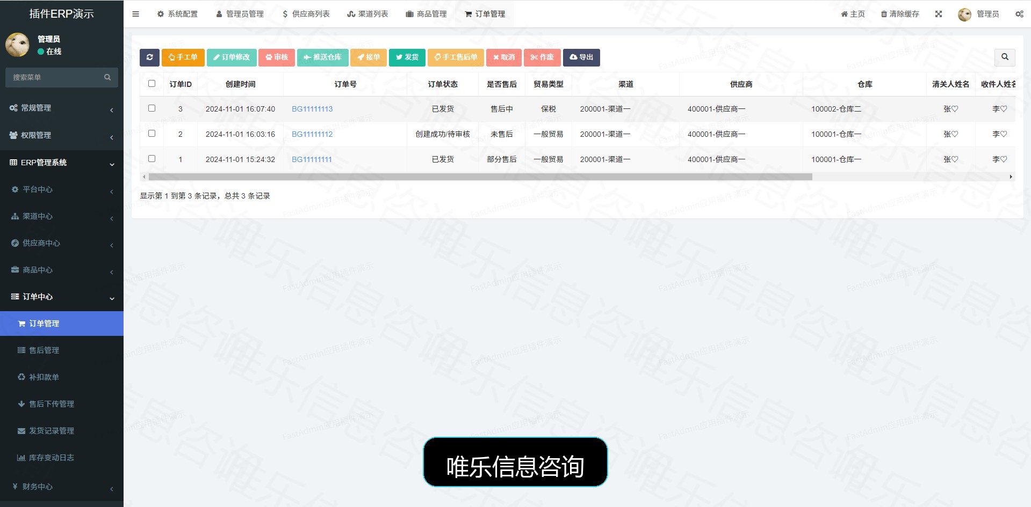Tick checkbox for order BG11111111

pos(152,159)
